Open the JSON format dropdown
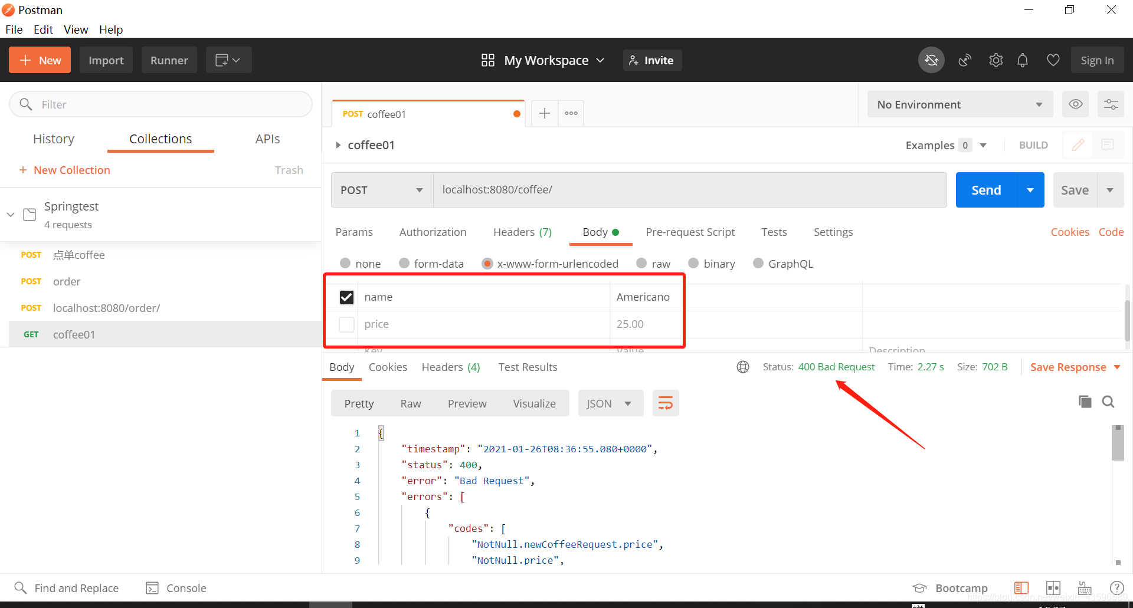Viewport: 1133px width, 608px height. (x=611, y=403)
